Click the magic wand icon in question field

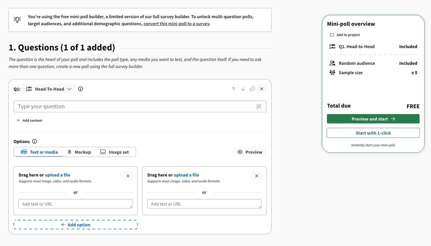click(x=259, y=106)
